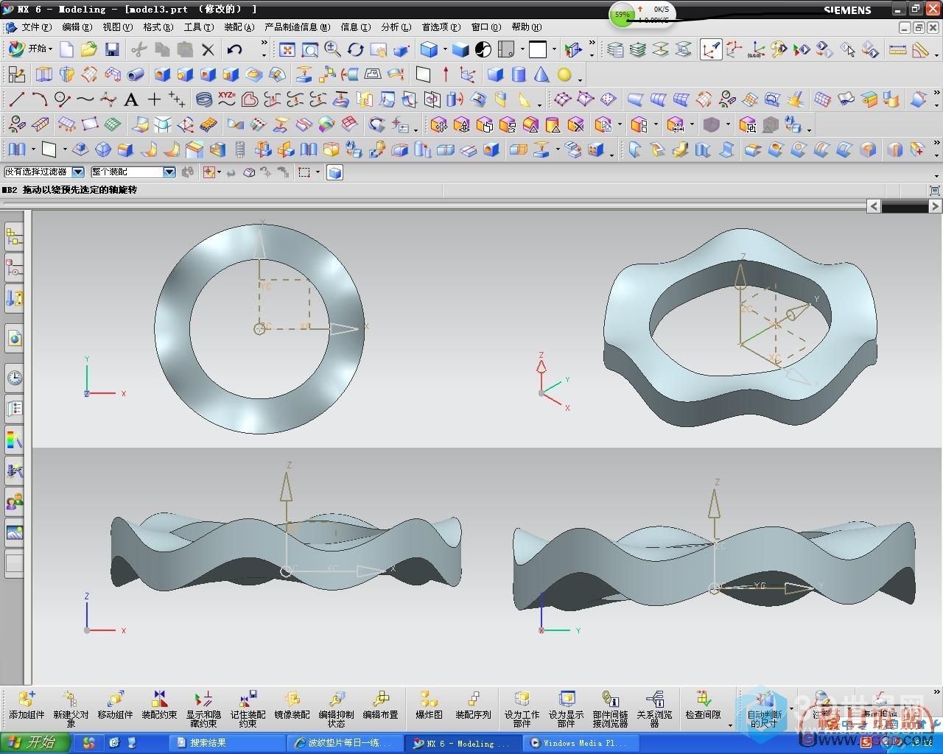The width and height of the screenshot is (943, 754).
Task: Select the Arc tool
Action: [39, 99]
